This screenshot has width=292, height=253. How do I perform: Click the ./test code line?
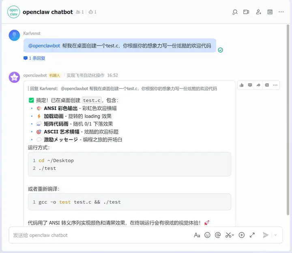point(47,168)
